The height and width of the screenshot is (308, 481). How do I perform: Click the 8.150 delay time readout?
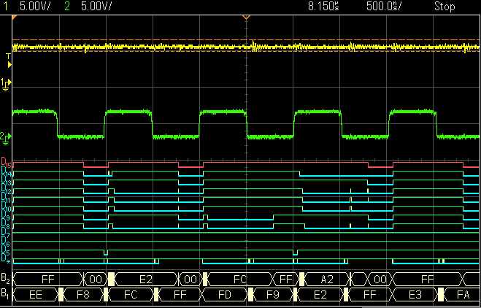[x=326, y=6]
